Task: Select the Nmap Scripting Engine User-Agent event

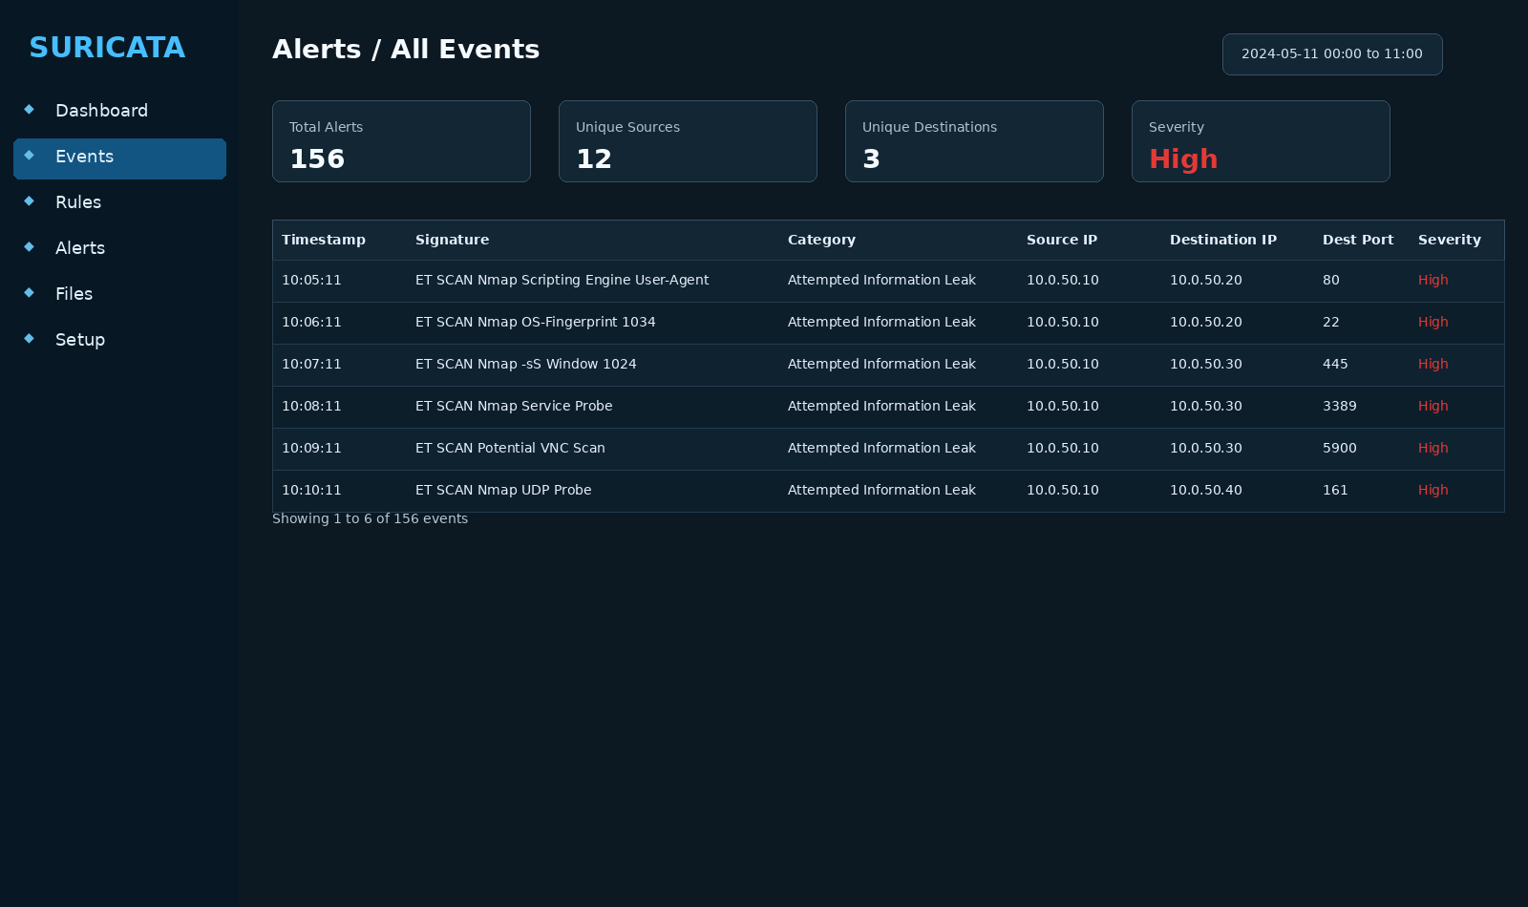Action: tap(562, 281)
